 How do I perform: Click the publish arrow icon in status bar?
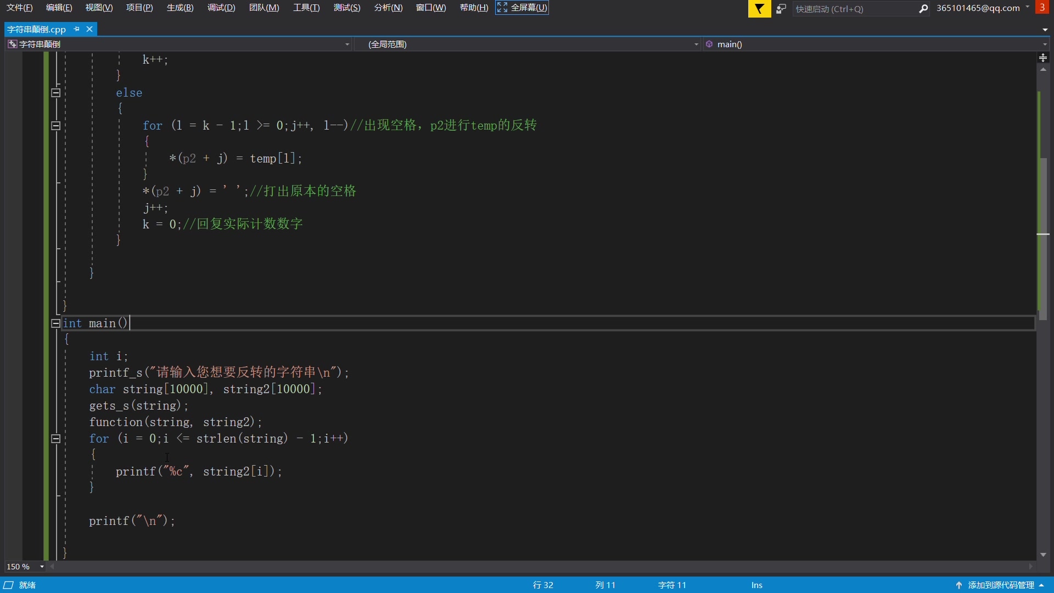point(959,585)
